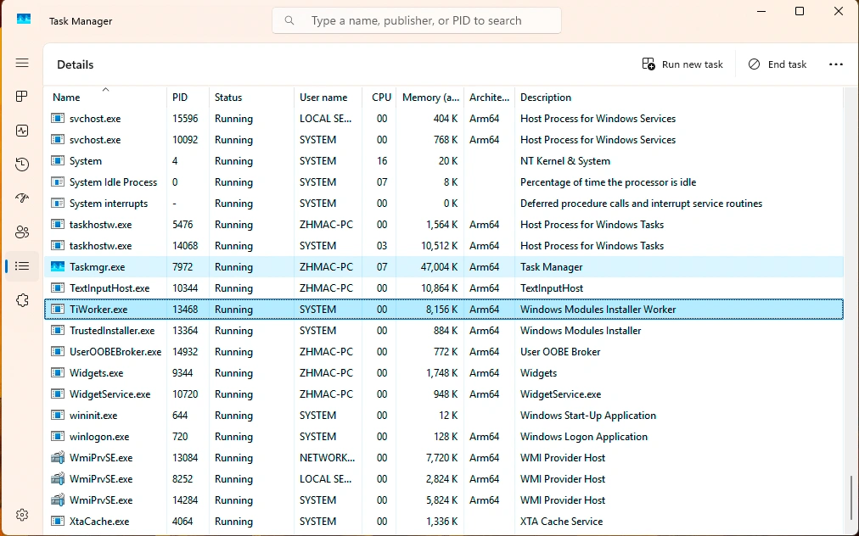The width and height of the screenshot is (859, 536).
Task: Click the NT Kernel & System description
Action: [x=564, y=161]
